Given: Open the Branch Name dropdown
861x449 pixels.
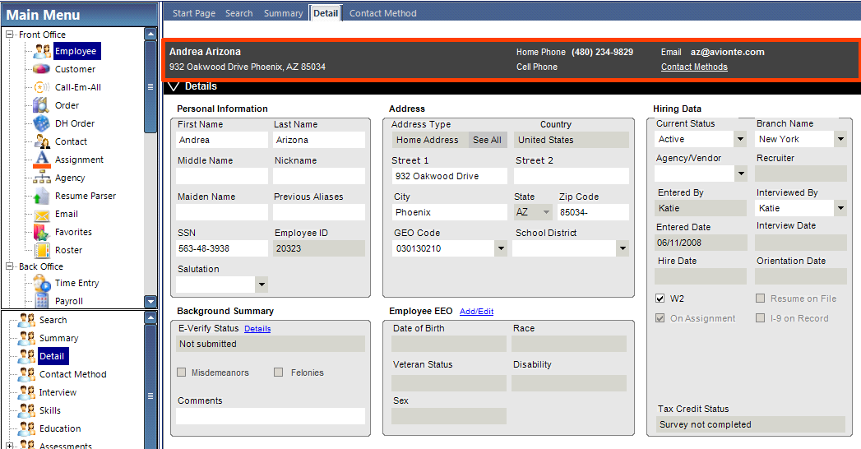Looking at the screenshot, I should 840,140.
